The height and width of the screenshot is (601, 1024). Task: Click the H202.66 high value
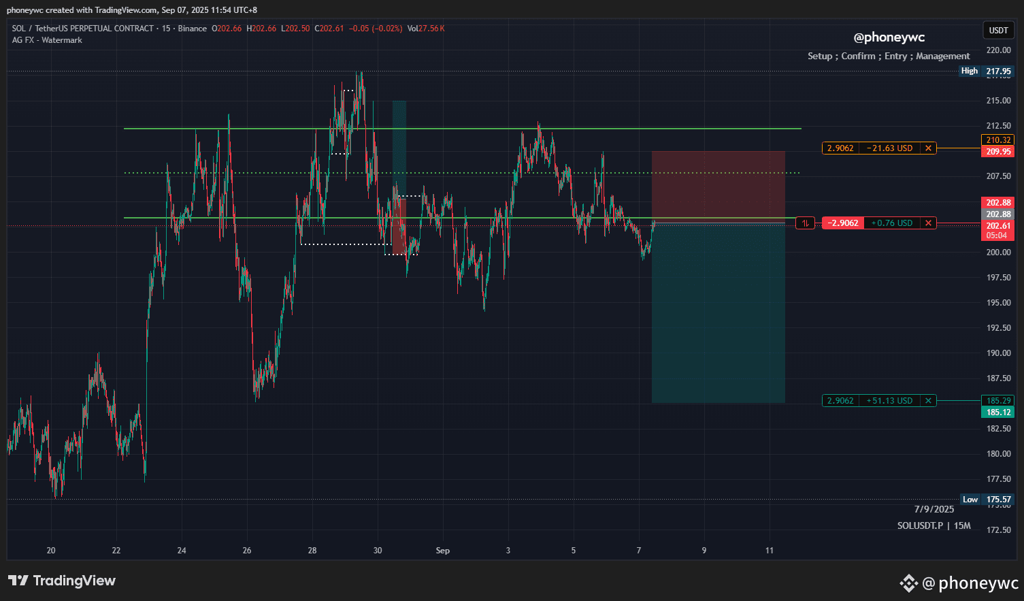(x=261, y=29)
